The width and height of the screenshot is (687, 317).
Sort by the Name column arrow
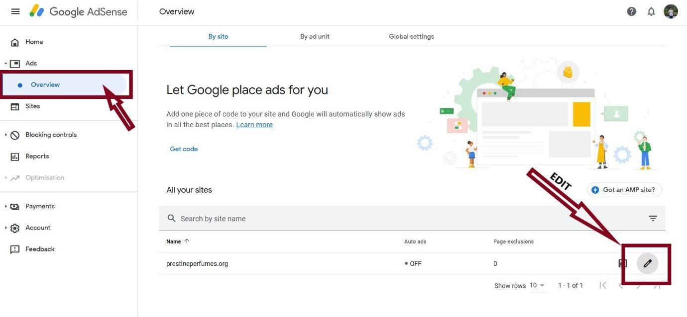pos(187,241)
